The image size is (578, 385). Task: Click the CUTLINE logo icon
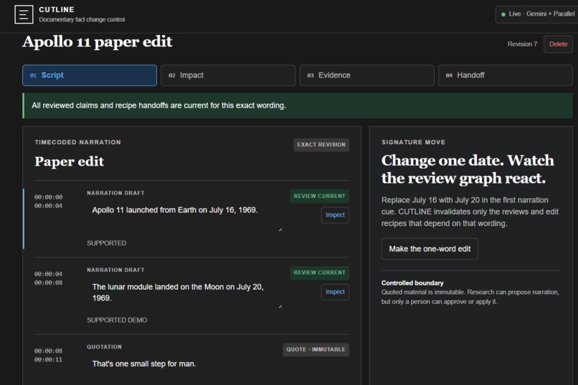[24, 14]
